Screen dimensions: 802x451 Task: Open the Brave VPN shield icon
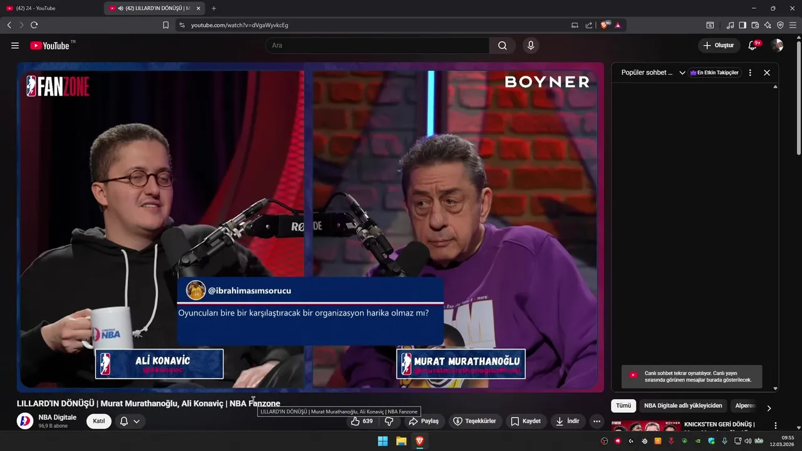click(x=780, y=25)
